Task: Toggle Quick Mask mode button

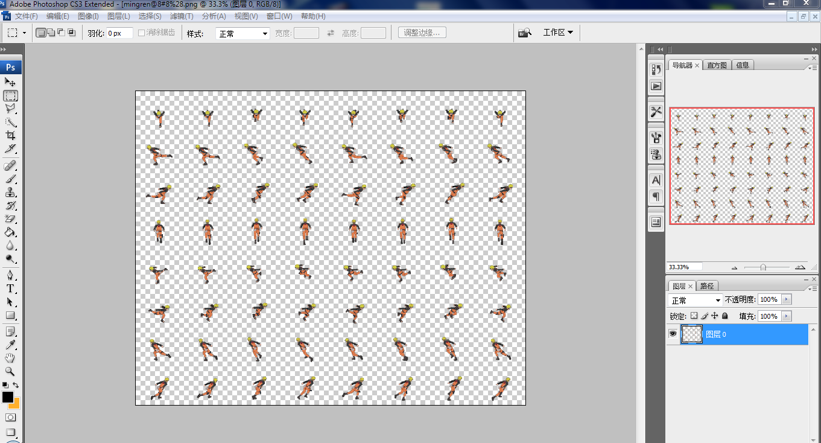Action: click(x=10, y=418)
